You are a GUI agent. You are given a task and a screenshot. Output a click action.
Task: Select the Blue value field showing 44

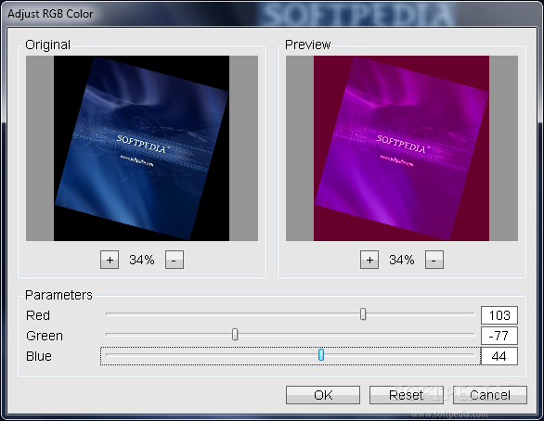(499, 356)
